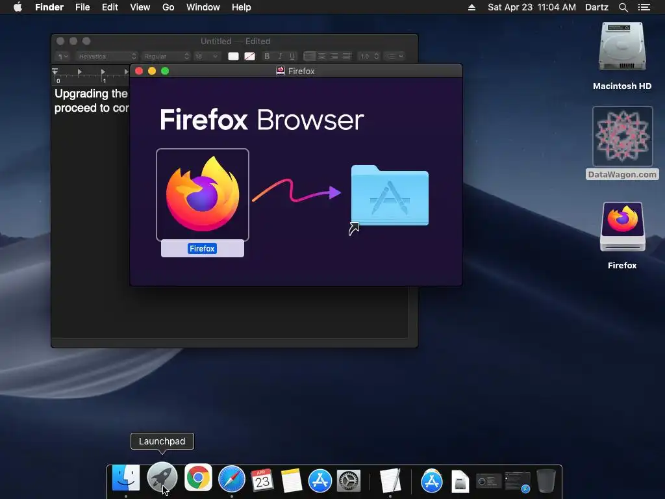
Task: Open Regular typeface dropdown in TextEdit
Action: coord(166,56)
